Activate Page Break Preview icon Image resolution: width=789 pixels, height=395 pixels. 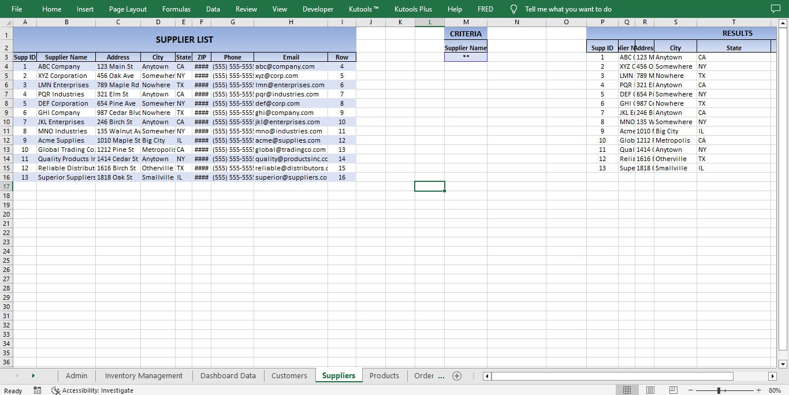pos(673,390)
